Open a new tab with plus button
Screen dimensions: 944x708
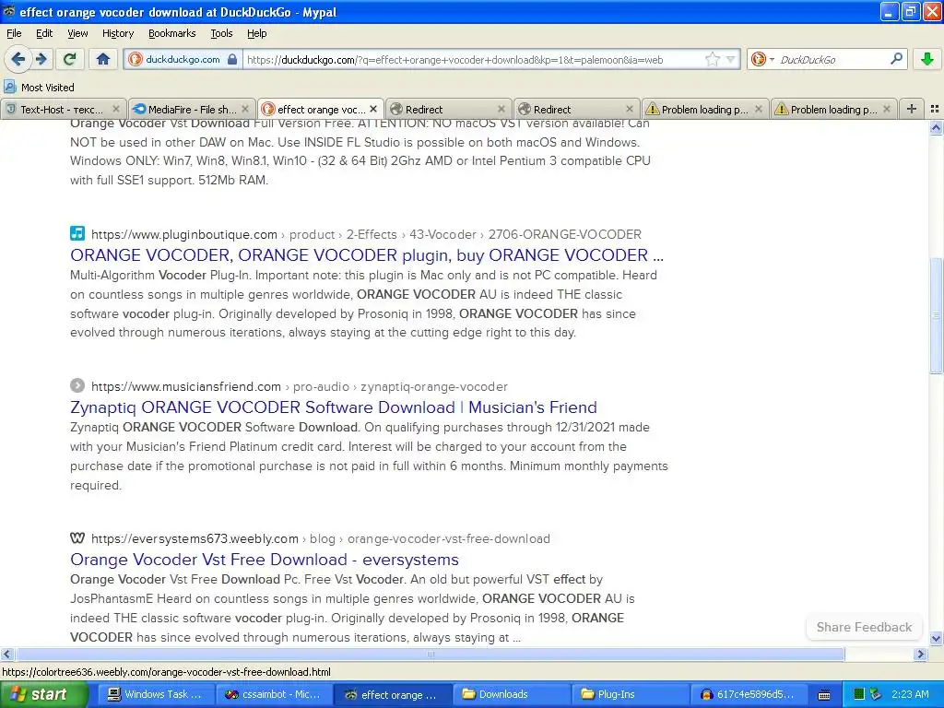tap(912, 109)
